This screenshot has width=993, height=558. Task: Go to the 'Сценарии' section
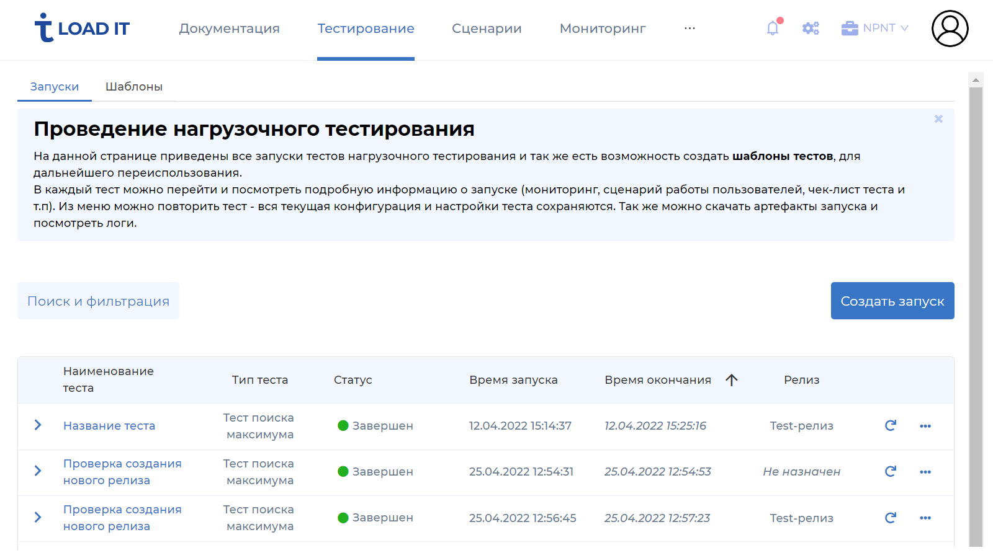pos(487,29)
